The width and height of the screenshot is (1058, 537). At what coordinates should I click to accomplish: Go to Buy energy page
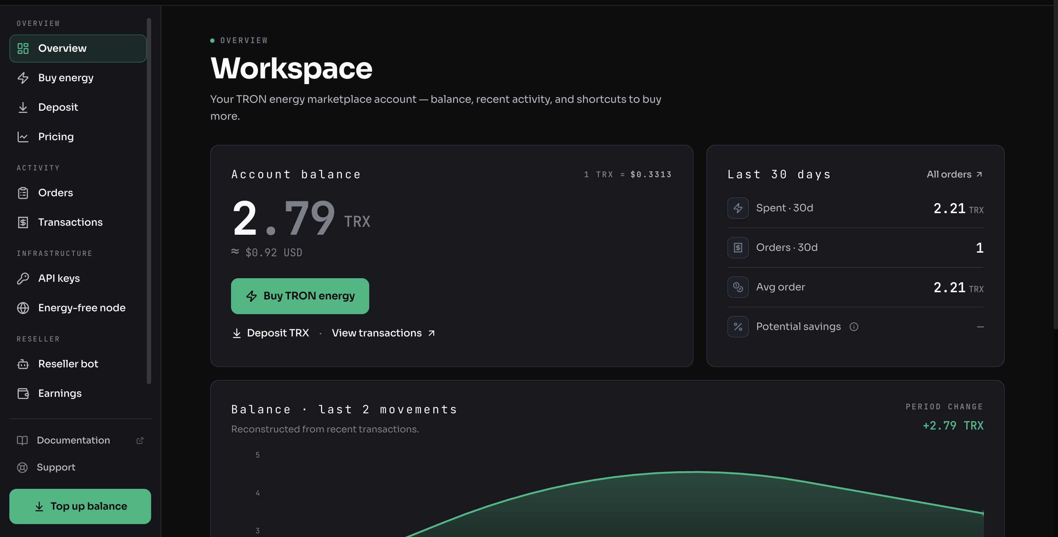[x=78, y=78]
